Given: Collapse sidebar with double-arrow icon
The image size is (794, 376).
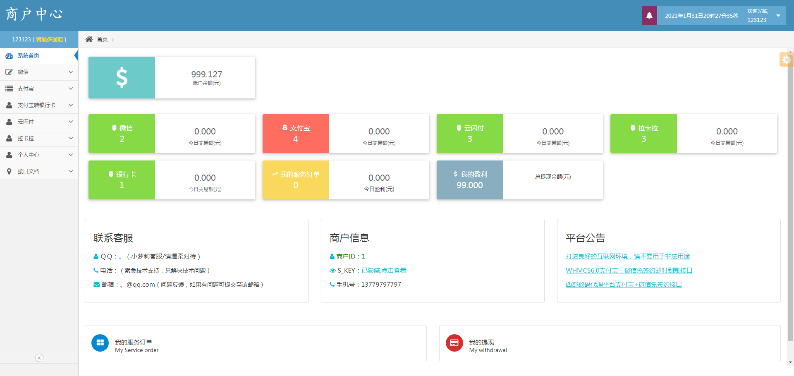Looking at the screenshot, I should (39, 358).
